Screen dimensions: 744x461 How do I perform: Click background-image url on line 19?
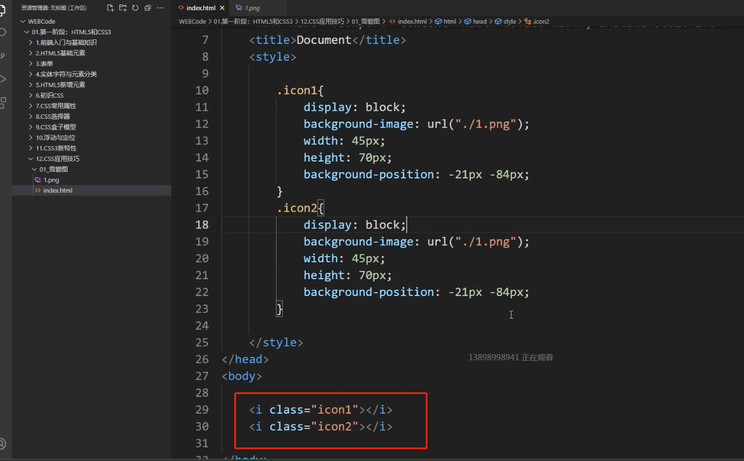417,241
